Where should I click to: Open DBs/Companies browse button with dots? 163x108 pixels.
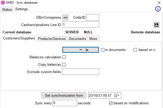(x=65, y=17)
